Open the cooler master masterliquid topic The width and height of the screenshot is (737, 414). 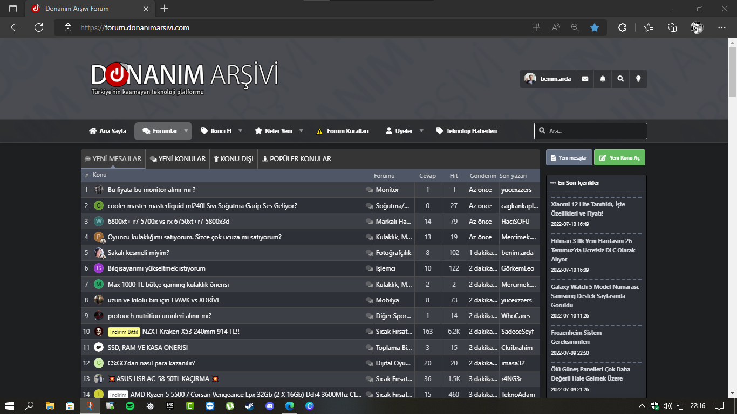tap(202, 205)
